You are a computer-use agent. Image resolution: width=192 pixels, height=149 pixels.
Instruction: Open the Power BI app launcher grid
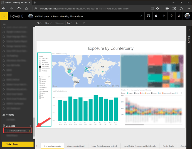coord(4,16)
